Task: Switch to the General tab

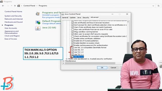Action: tap(65, 17)
